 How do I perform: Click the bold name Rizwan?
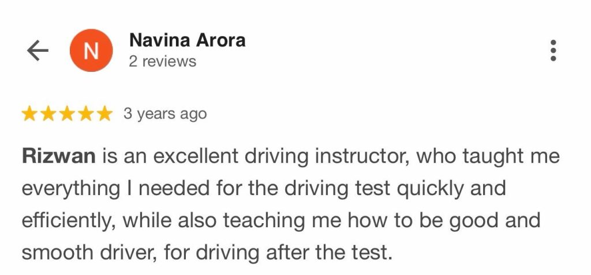point(58,156)
